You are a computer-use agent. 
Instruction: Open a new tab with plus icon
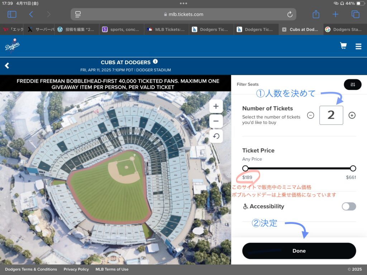click(335, 14)
